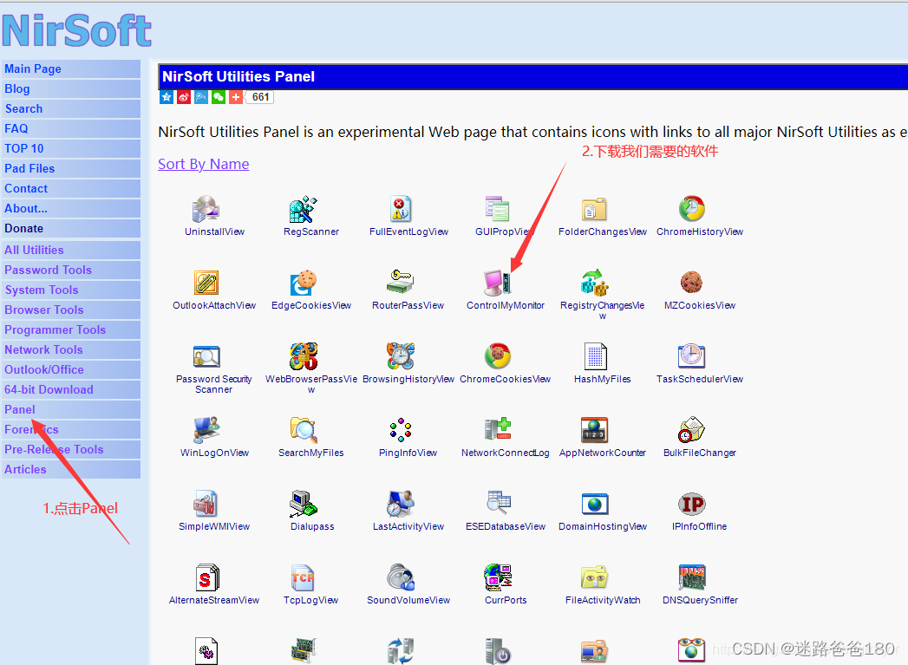Viewport: 908px width, 665px height.
Task: Share the page via Weibo icon
Action: [x=184, y=97]
